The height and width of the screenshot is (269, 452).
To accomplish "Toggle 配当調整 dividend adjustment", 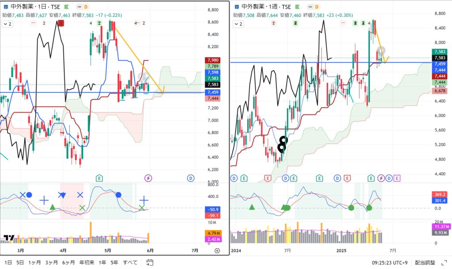I will pos(425,263).
